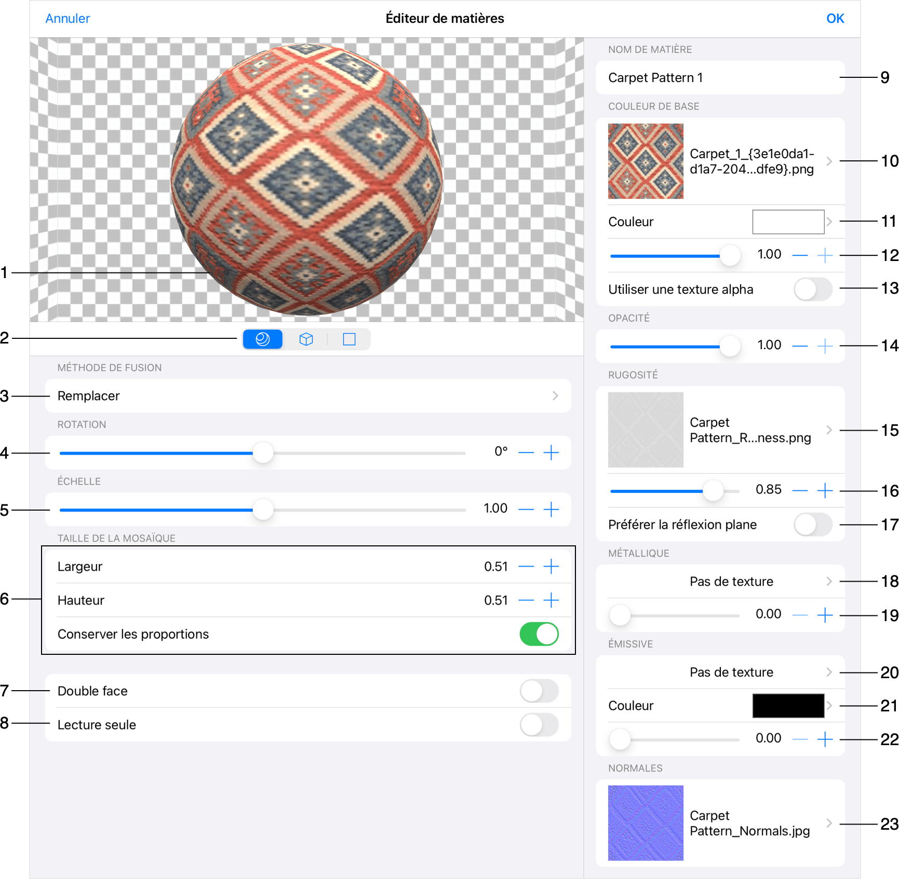Increase rotation with the plus icon
Viewport: 899px width, 879px height.
(x=551, y=453)
